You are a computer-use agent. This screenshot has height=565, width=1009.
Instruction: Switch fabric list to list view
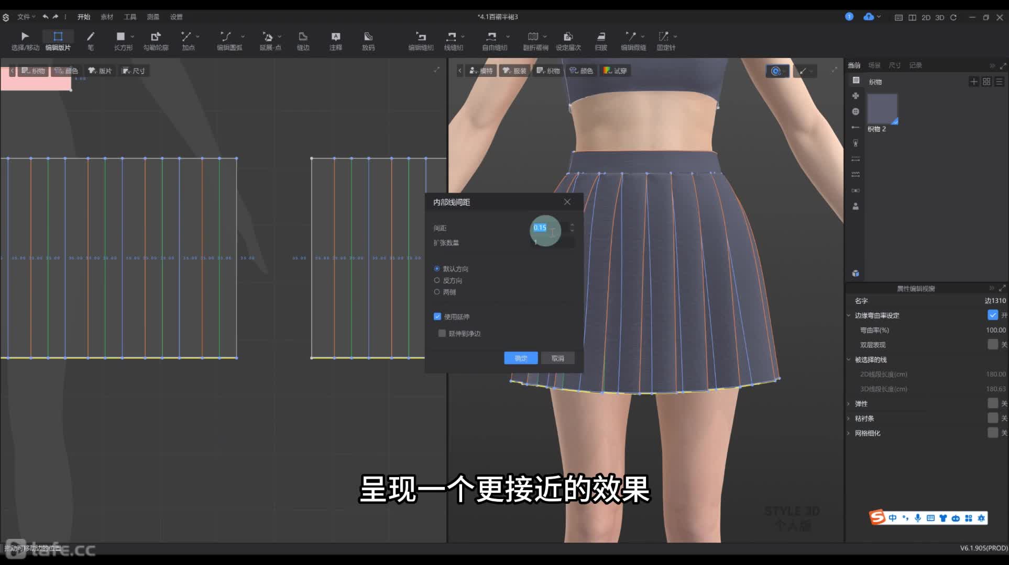point(999,82)
